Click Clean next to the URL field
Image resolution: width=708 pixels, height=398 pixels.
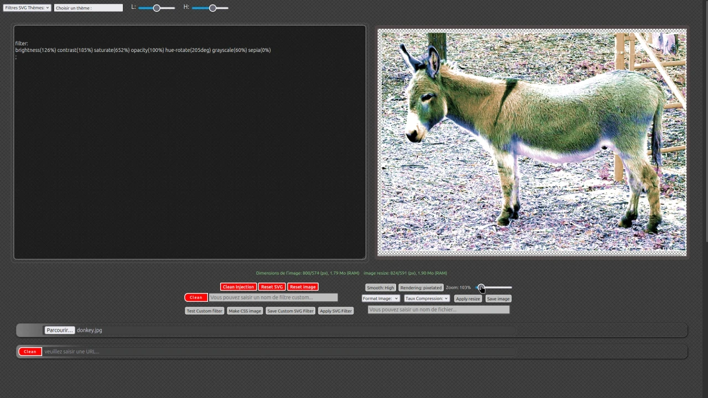click(29, 351)
